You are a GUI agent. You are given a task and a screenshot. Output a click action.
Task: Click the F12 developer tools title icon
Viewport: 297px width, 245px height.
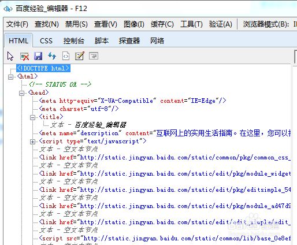[8, 9]
